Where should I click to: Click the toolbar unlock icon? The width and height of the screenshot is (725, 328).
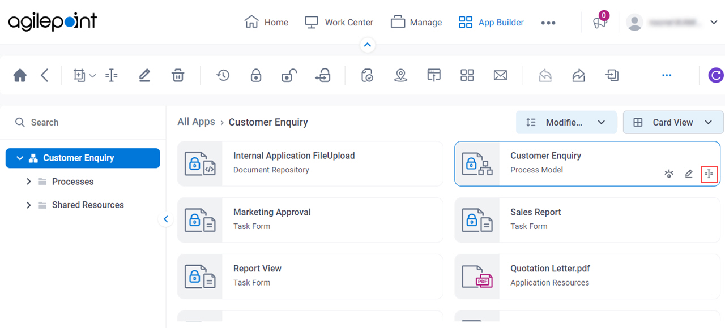click(x=289, y=75)
